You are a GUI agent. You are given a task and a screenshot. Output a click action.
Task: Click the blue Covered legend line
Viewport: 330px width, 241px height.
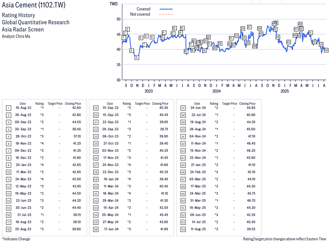(x=166, y=9)
